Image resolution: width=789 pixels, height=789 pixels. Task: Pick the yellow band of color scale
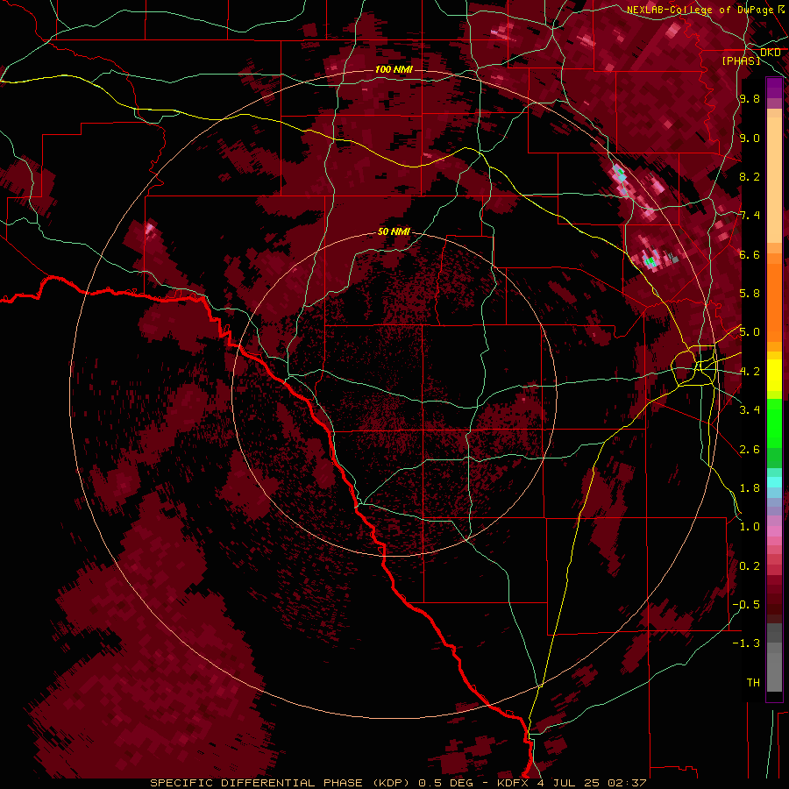(x=774, y=375)
